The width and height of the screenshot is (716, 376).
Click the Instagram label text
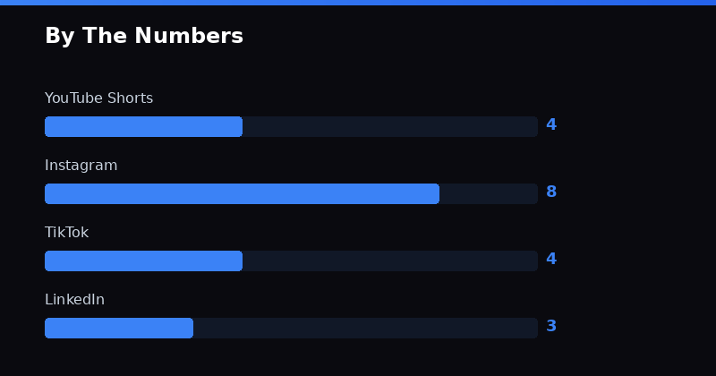tap(81, 166)
